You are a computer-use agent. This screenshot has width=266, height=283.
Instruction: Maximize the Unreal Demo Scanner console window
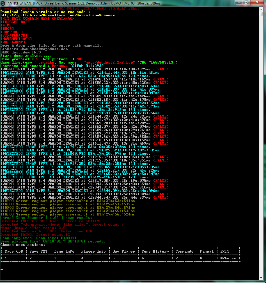246,3
